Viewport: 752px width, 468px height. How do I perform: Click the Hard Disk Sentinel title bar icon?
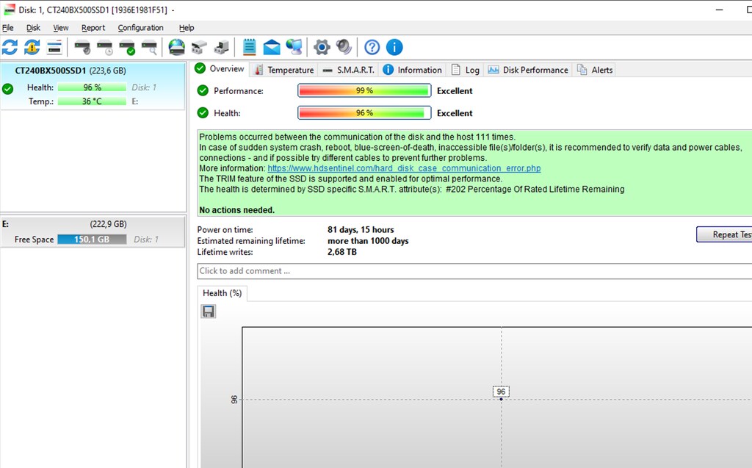click(x=10, y=10)
